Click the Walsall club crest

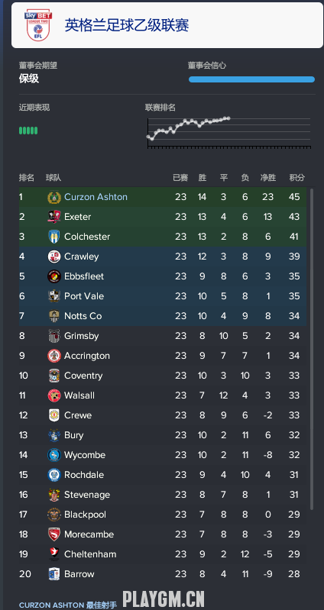click(54, 395)
